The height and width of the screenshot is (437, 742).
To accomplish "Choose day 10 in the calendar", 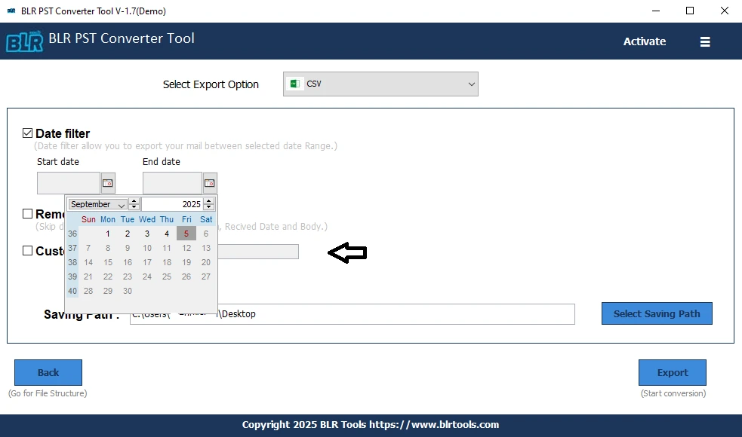I will pyautogui.click(x=147, y=248).
